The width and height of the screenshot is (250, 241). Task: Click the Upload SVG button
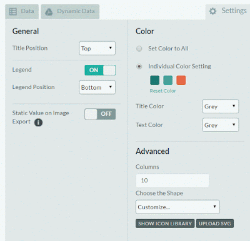[x=215, y=224]
